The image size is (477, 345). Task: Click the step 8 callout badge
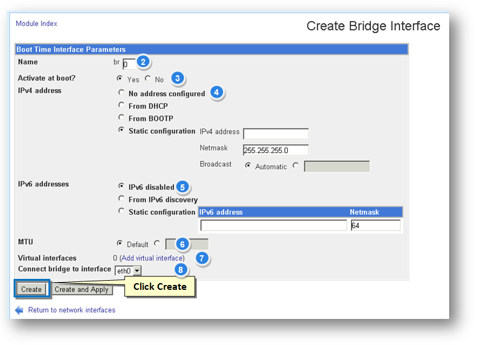pyautogui.click(x=179, y=268)
